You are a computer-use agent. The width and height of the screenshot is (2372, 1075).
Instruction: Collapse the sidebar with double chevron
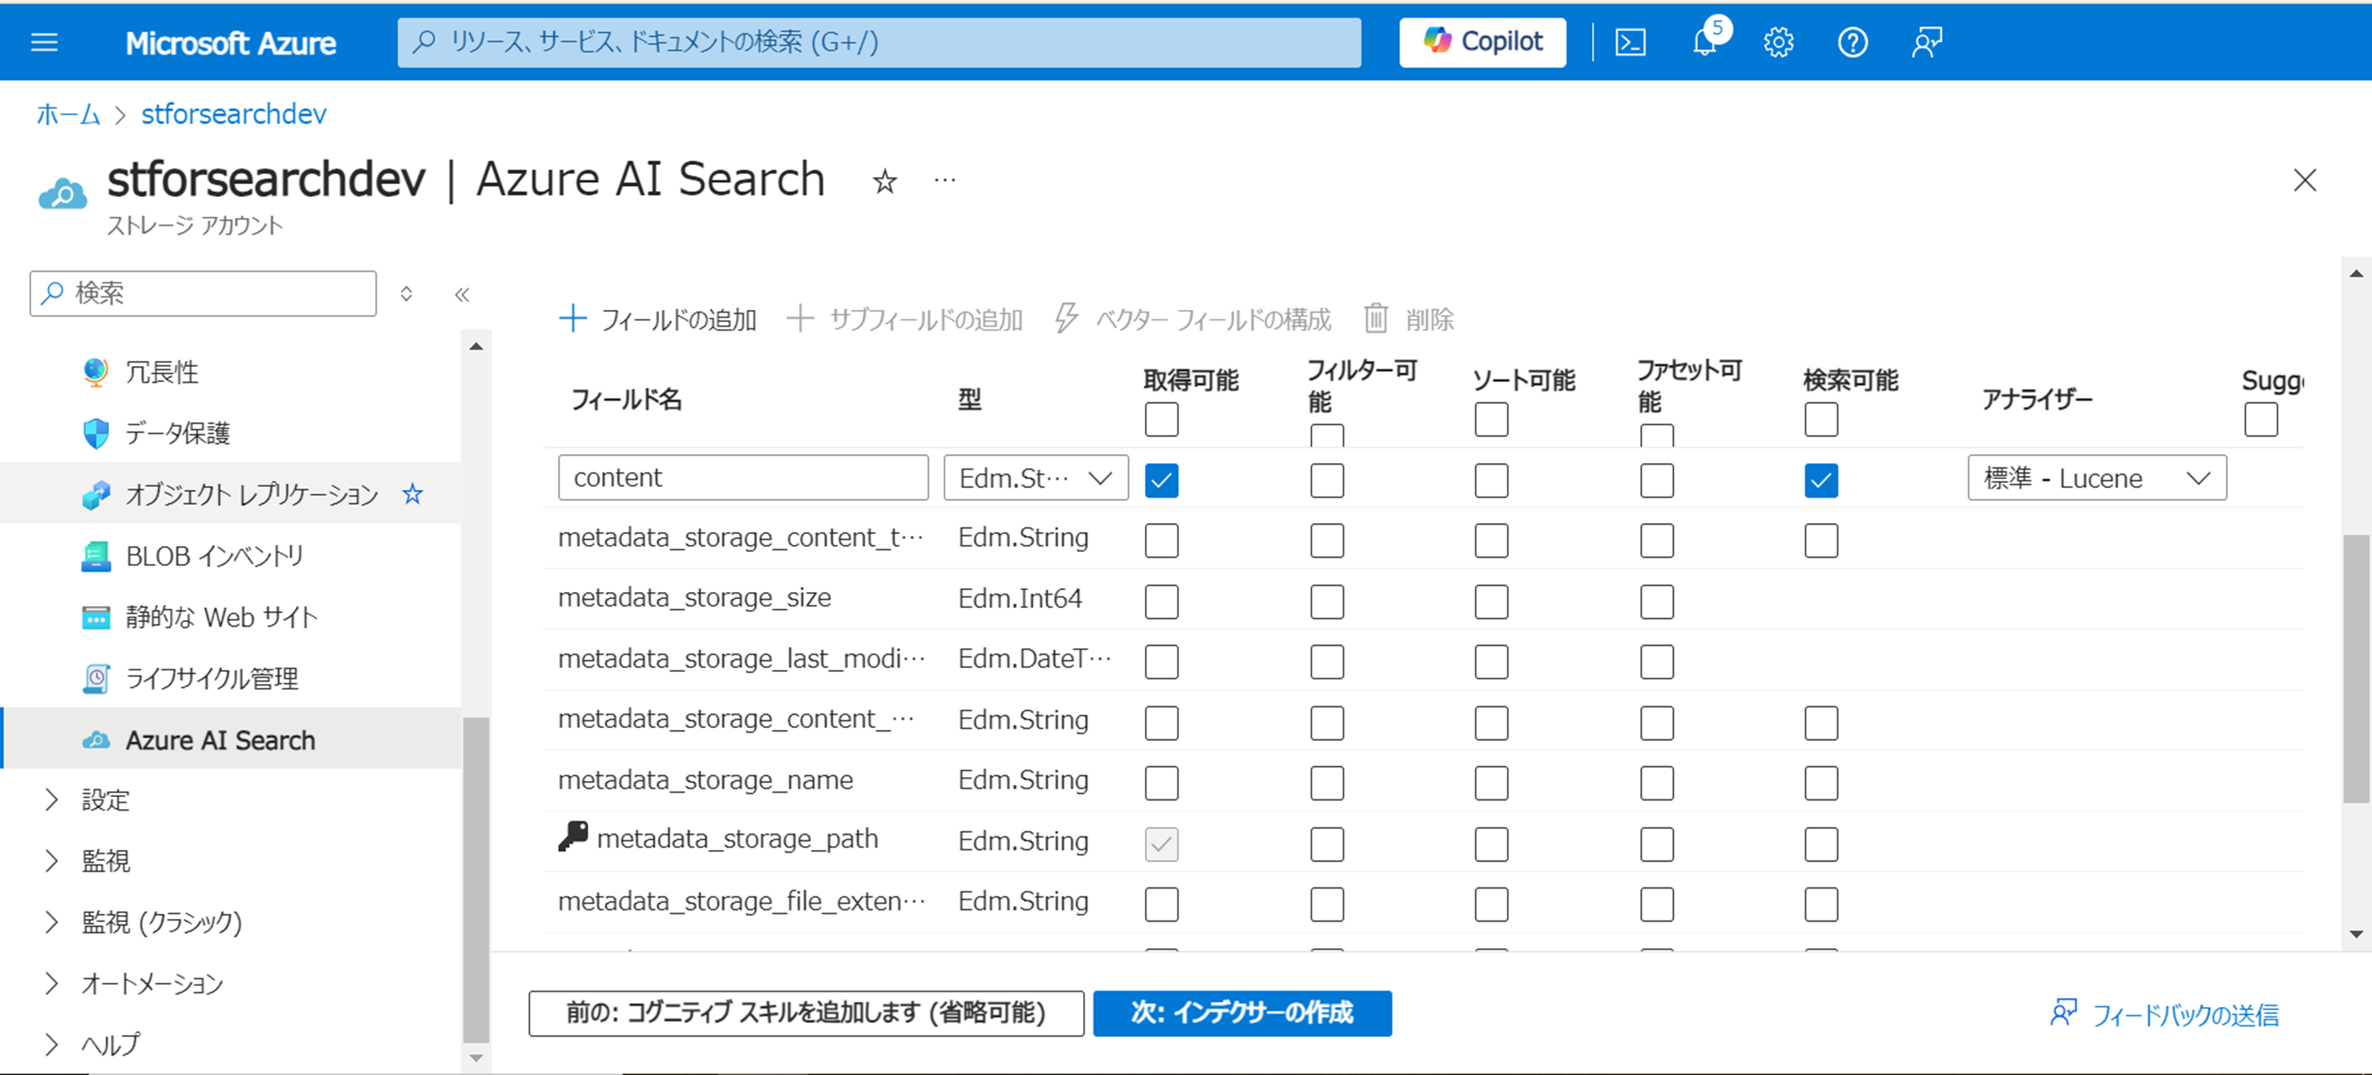pyautogui.click(x=463, y=295)
